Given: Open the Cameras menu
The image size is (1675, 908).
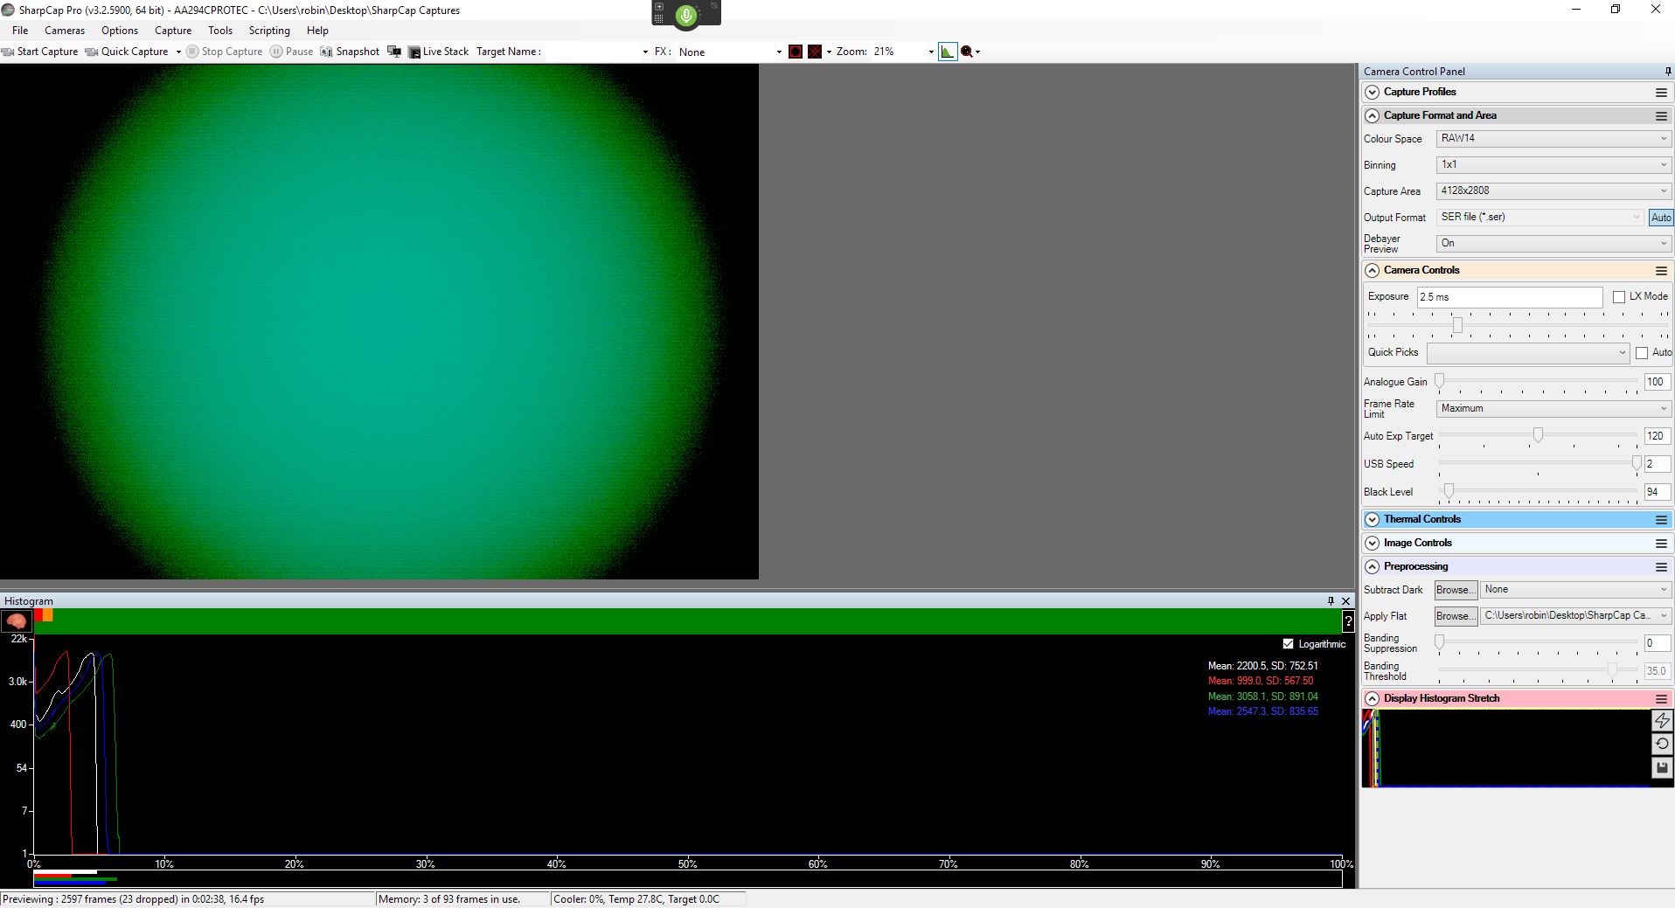Looking at the screenshot, I should pyautogui.click(x=65, y=31).
